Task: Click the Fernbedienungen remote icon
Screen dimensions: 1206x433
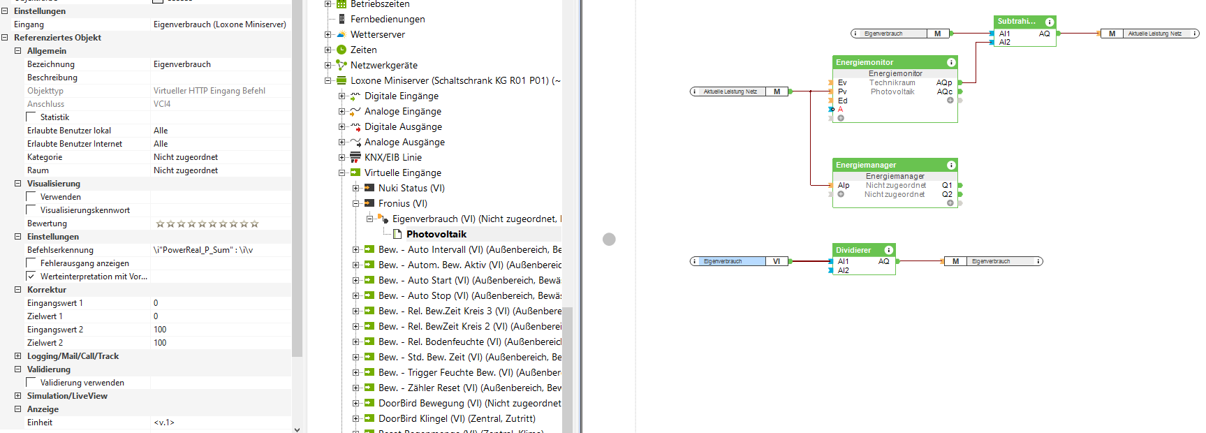Action: [x=341, y=19]
